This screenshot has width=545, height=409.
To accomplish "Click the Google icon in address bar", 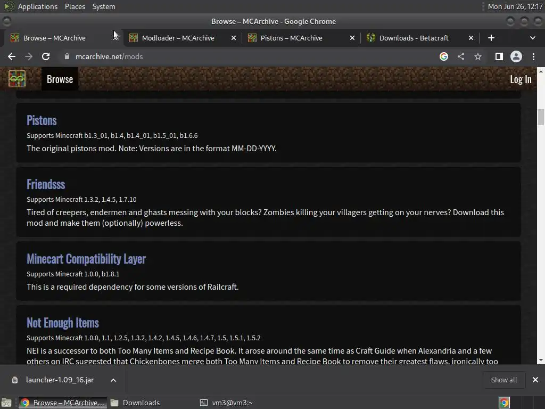I will pyautogui.click(x=444, y=56).
